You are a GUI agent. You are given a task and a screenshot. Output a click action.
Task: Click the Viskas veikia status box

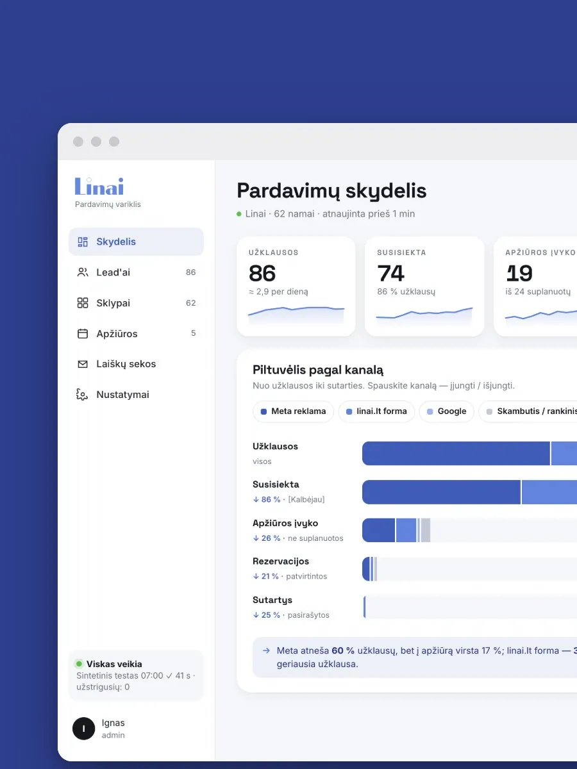point(136,675)
